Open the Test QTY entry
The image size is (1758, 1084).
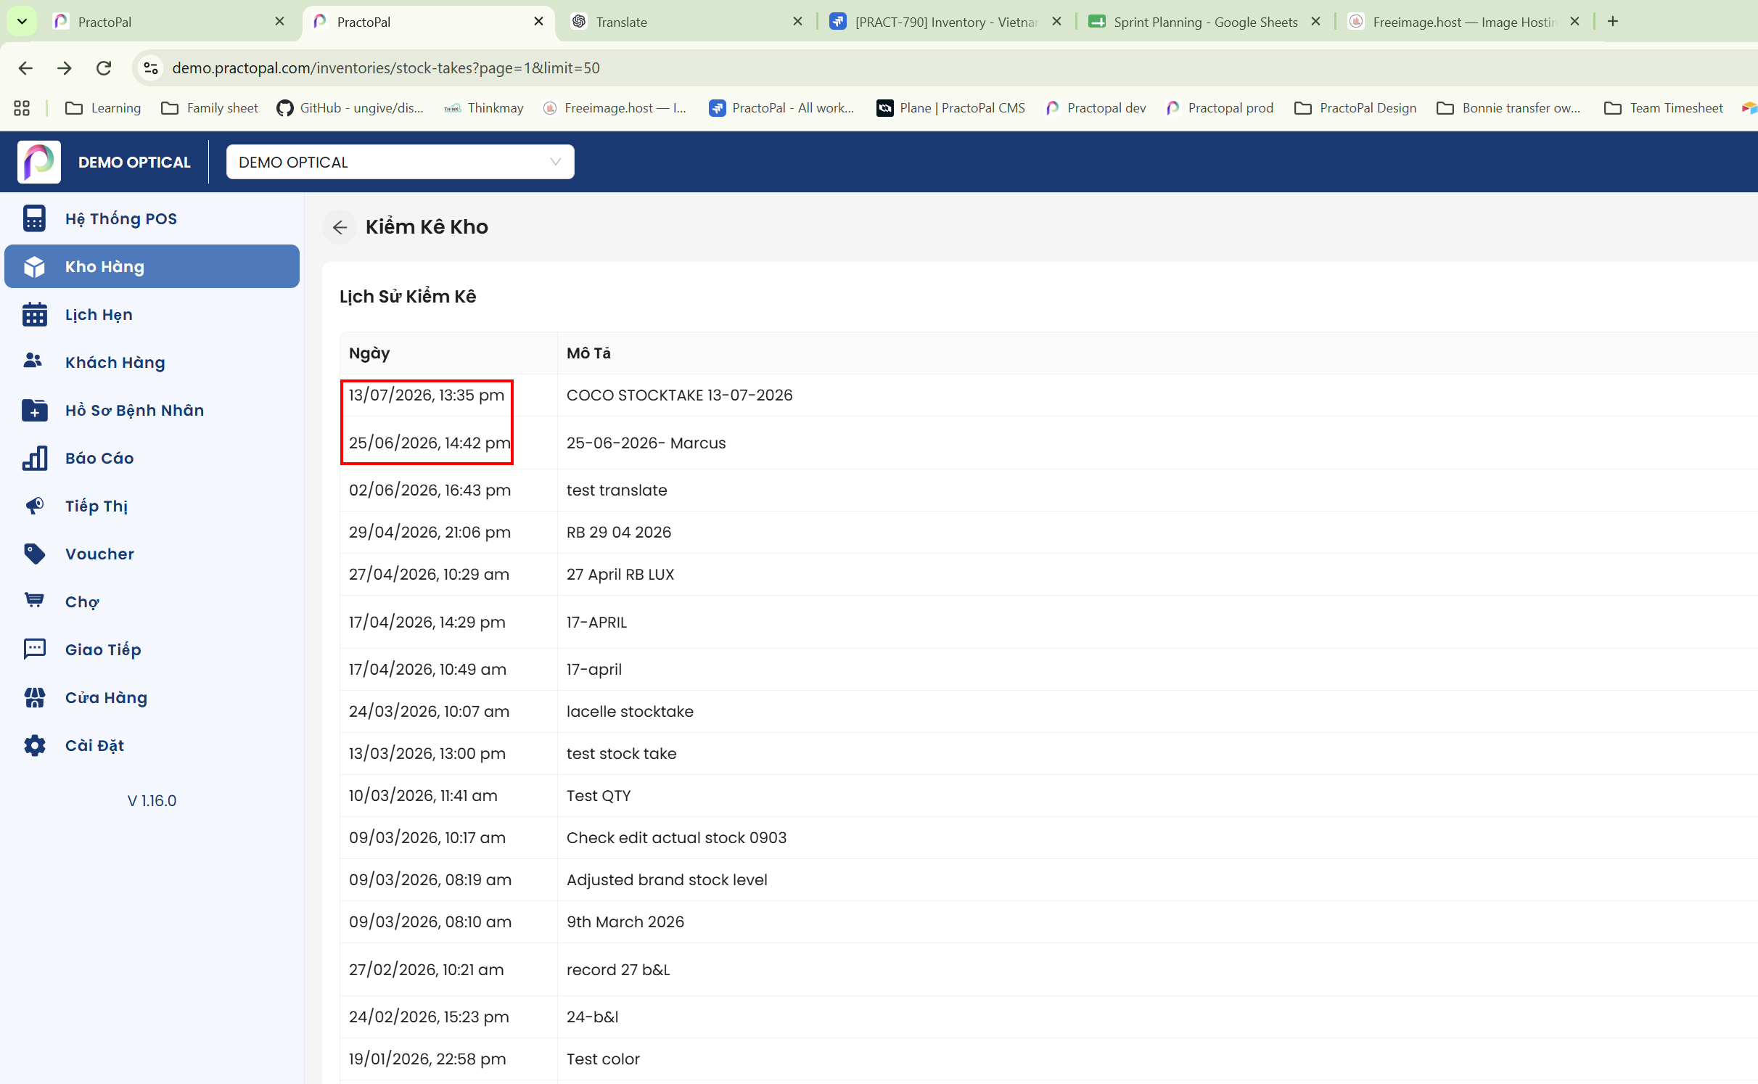coord(1048,796)
